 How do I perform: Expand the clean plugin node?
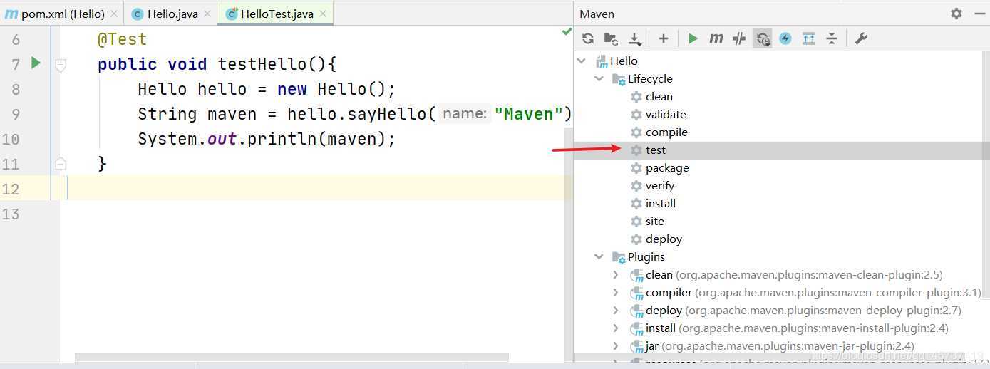[616, 274]
